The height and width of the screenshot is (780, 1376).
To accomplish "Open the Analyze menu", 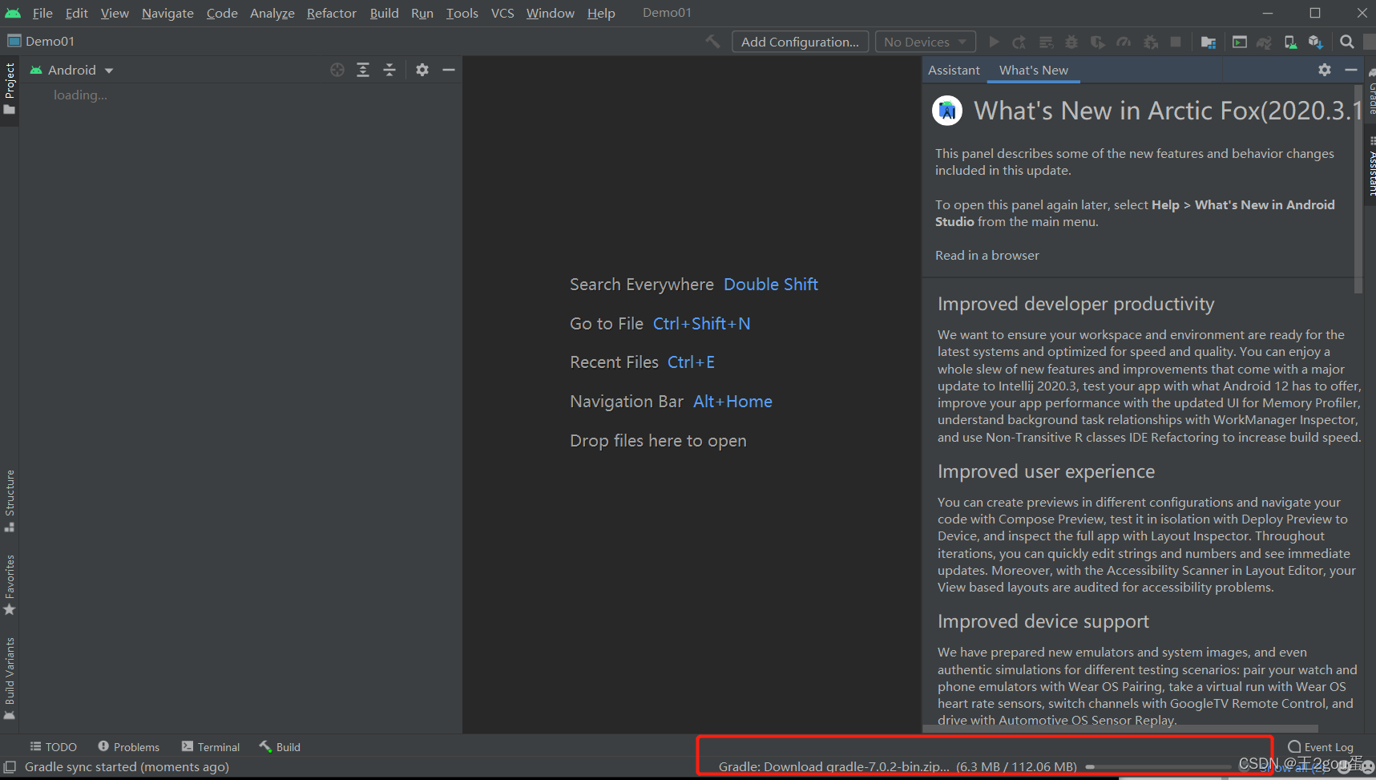I will pyautogui.click(x=272, y=13).
